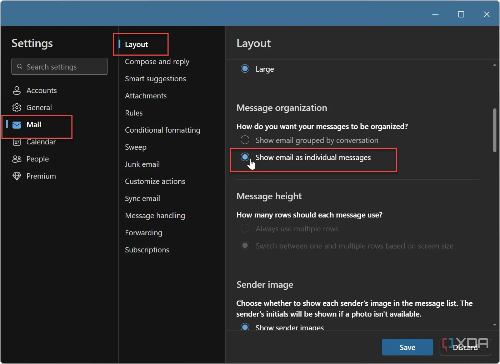Go to the Rules section
Image resolution: width=500 pixels, height=364 pixels.
tap(134, 113)
